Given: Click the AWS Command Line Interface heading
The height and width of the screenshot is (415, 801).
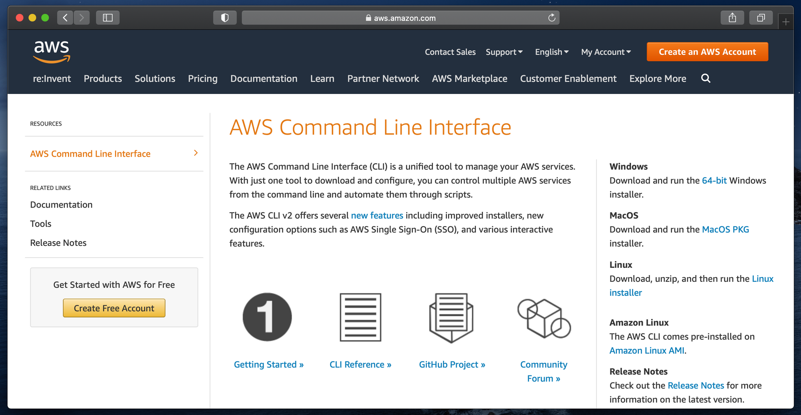Looking at the screenshot, I should pos(370,128).
